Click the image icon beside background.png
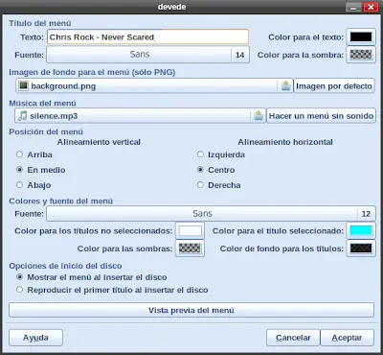 coord(23,85)
